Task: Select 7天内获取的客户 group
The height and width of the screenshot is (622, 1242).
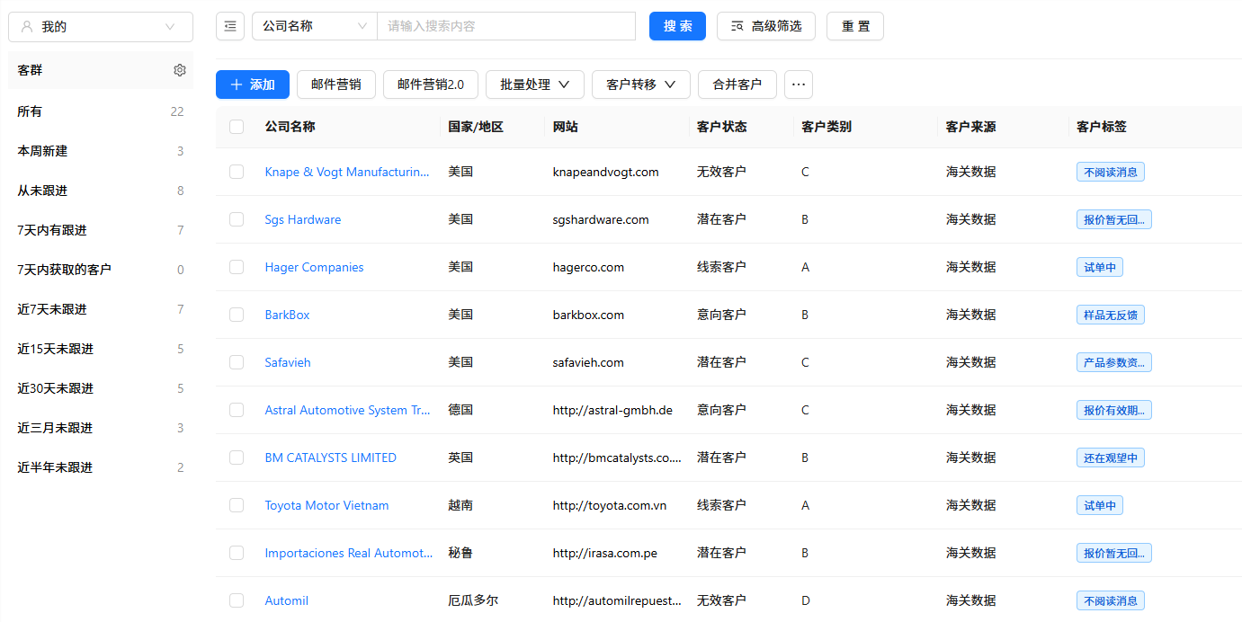Action: click(x=101, y=270)
